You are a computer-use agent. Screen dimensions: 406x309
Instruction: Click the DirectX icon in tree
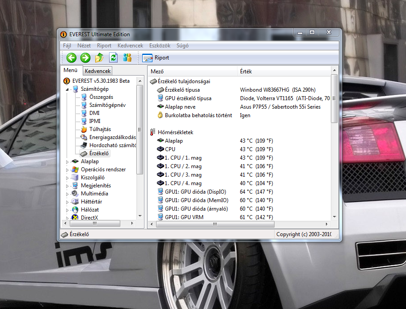[x=75, y=217]
